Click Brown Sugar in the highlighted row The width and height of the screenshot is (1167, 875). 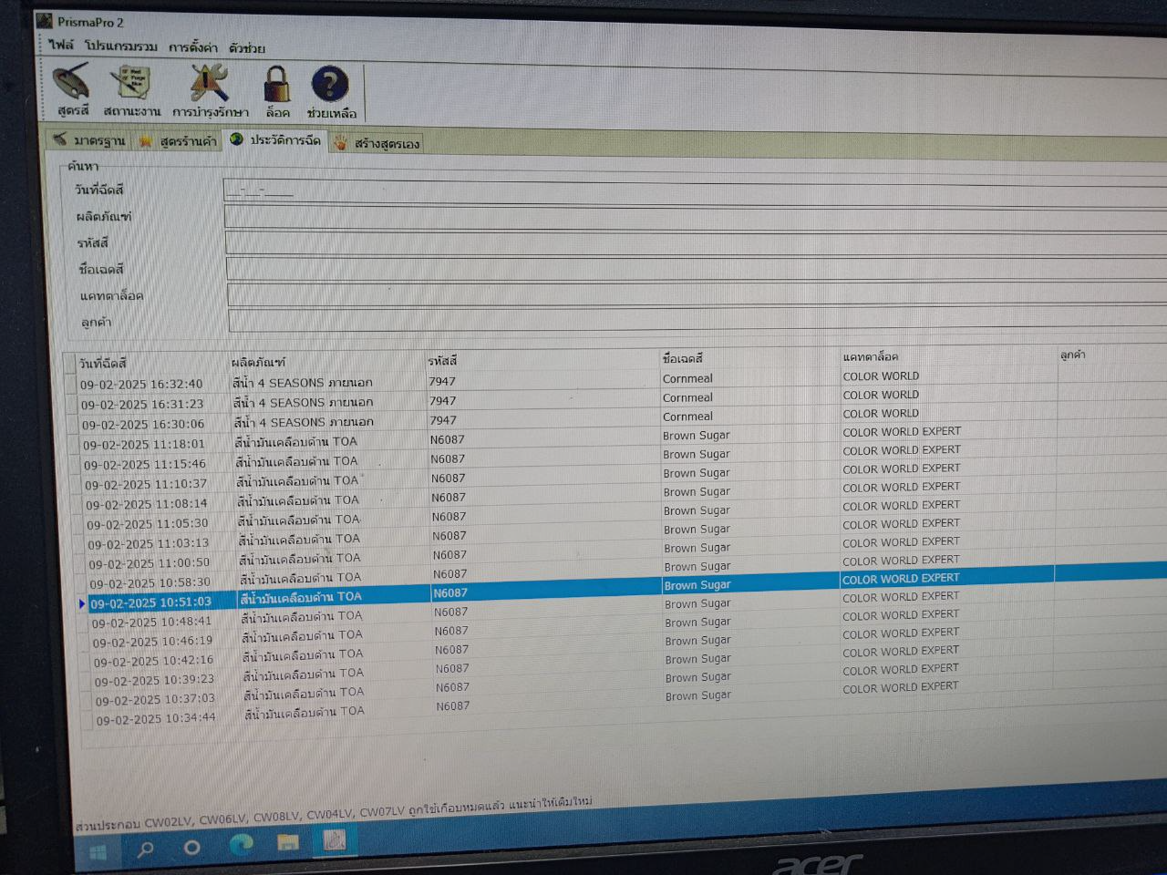click(697, 585)
